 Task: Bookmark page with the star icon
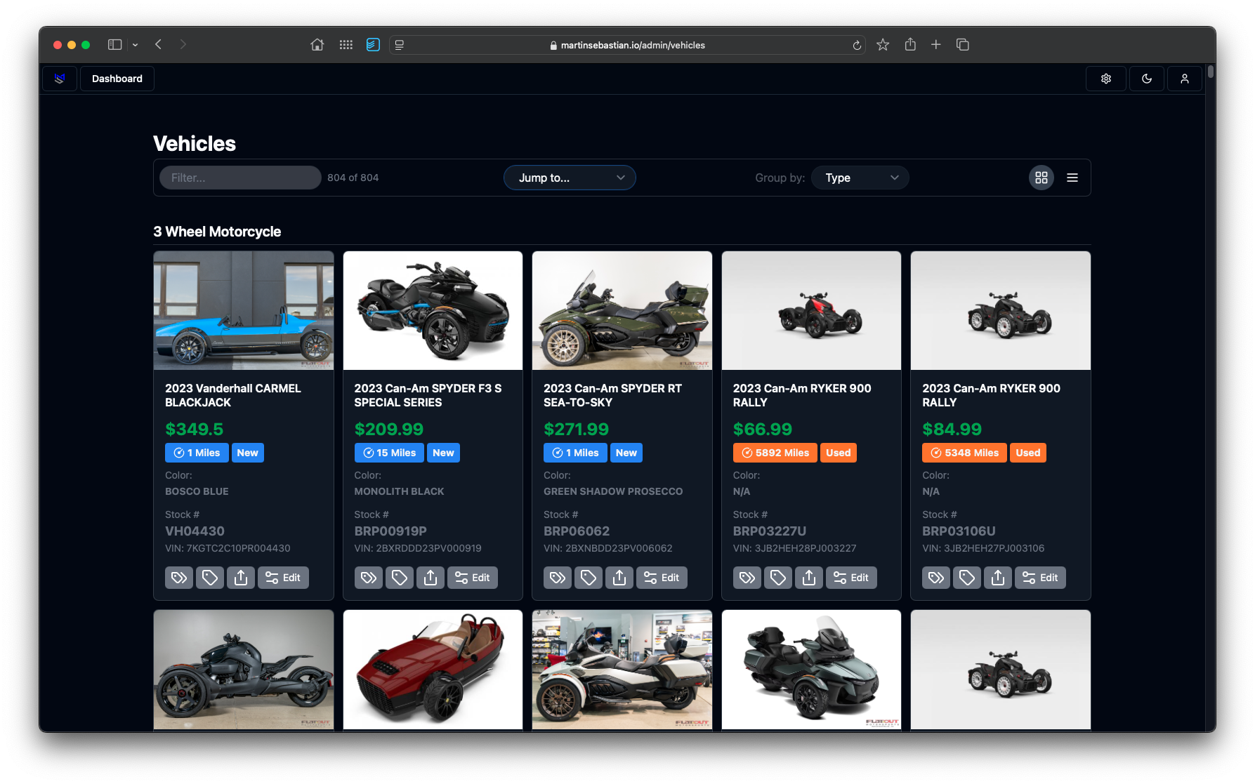[883, 45]
